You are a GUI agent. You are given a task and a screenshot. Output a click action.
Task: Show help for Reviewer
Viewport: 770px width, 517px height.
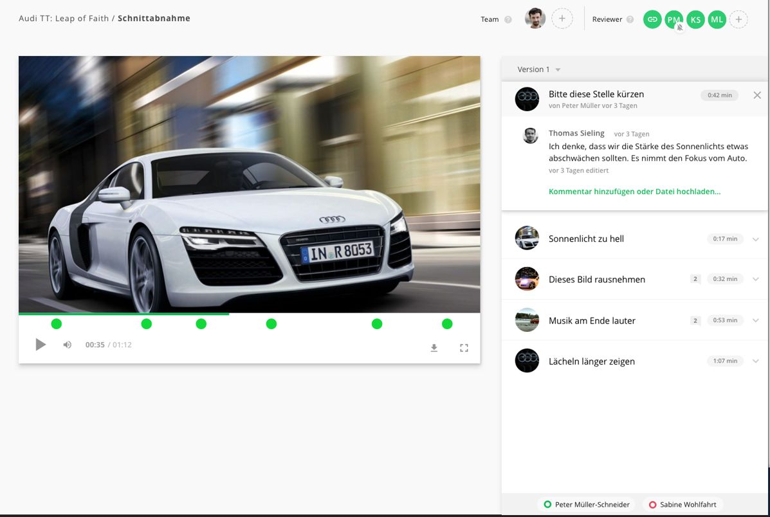[x=630, y=20]
